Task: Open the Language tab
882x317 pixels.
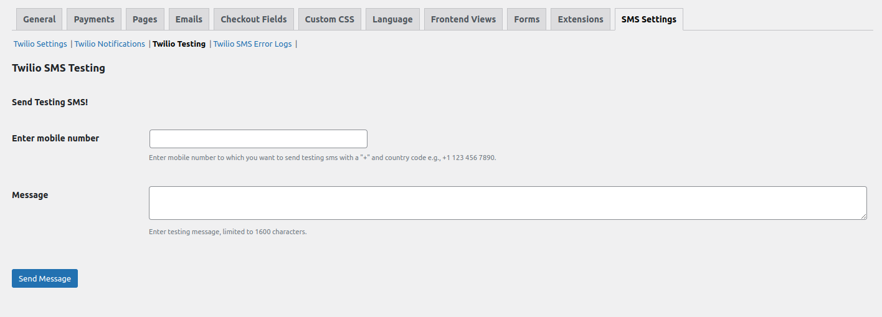Action: point(392,19)
